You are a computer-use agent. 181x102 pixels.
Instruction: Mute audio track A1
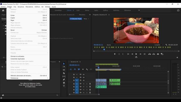pos(84,84)
